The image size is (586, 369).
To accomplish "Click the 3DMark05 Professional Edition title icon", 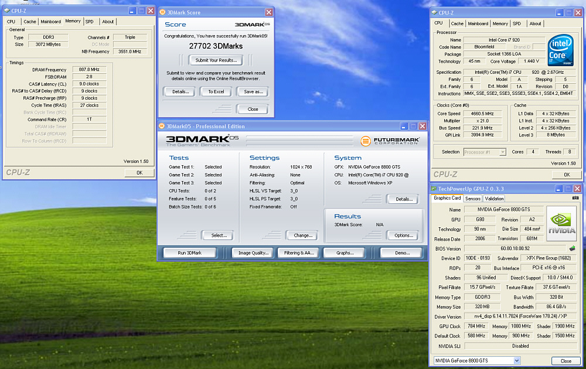I will tap(162, 127).
